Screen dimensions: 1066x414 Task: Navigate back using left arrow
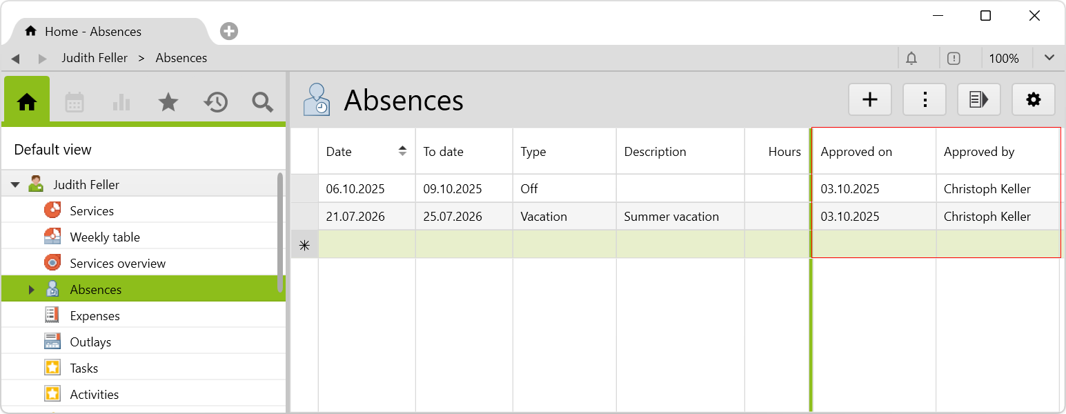(15, 59)
